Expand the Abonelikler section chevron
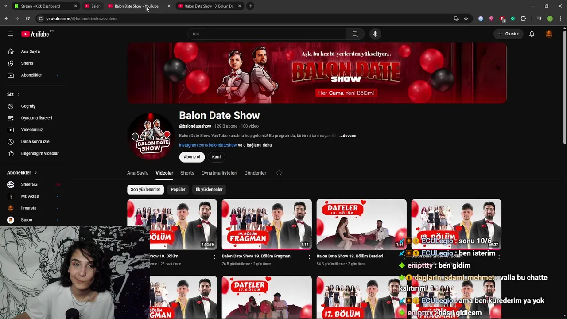The height and width of the screenshot is (319, 567). [35, 173]
